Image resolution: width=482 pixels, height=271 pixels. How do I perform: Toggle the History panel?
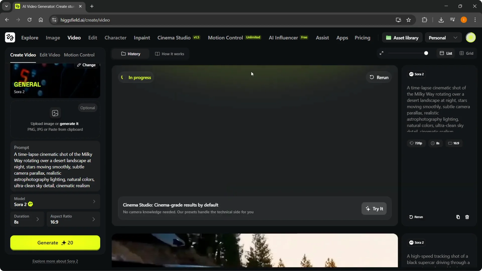click(x=130, y=54)
